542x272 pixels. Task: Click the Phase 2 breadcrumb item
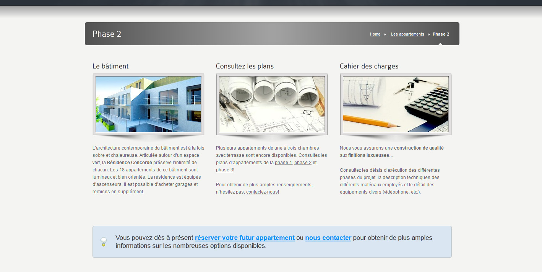[x=441, y=34]
